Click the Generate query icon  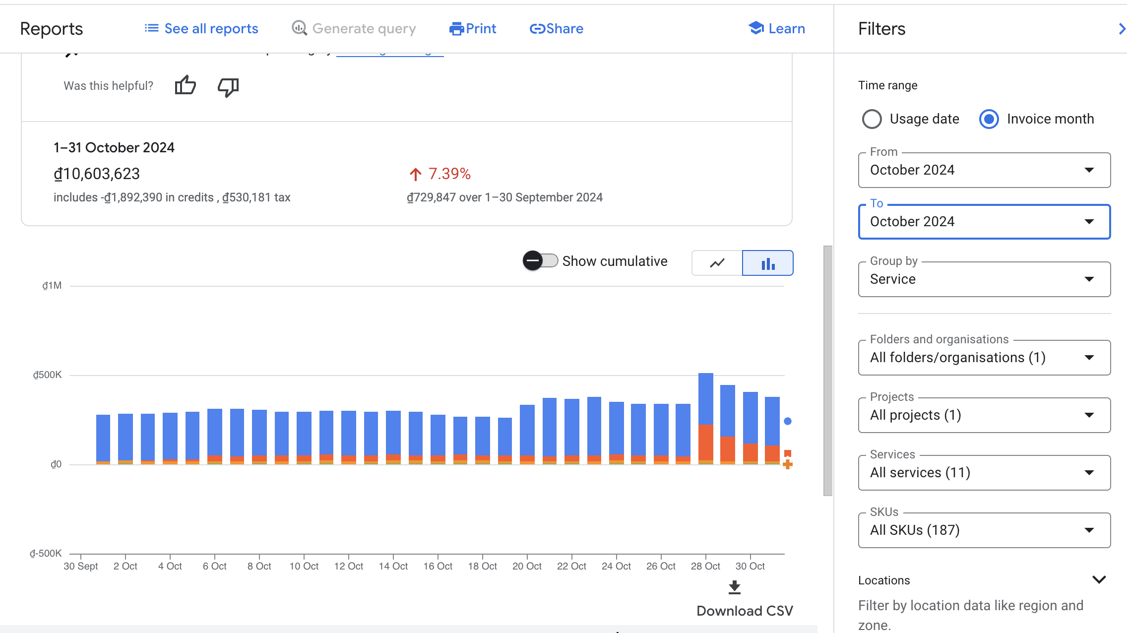300,29
